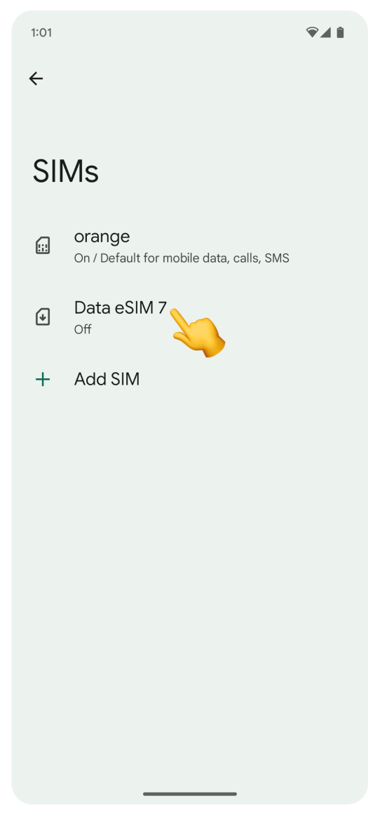The height and width of the screenshot is (815, 380).
Task: Tap the bottom navigation handle bar
Action: (190, 794)
